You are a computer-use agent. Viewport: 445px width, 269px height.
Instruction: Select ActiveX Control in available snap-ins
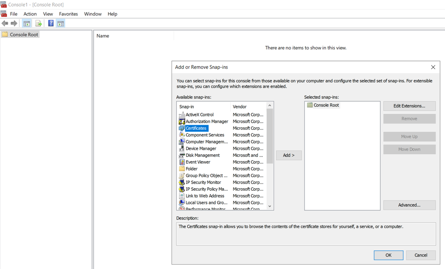click(200, 115)
